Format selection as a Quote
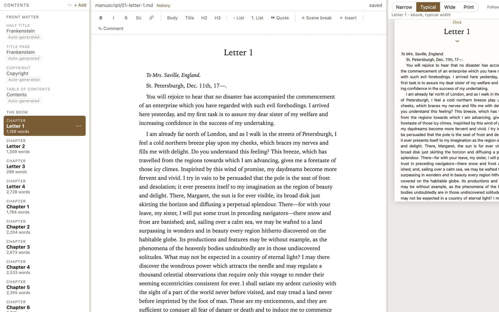 280,18
